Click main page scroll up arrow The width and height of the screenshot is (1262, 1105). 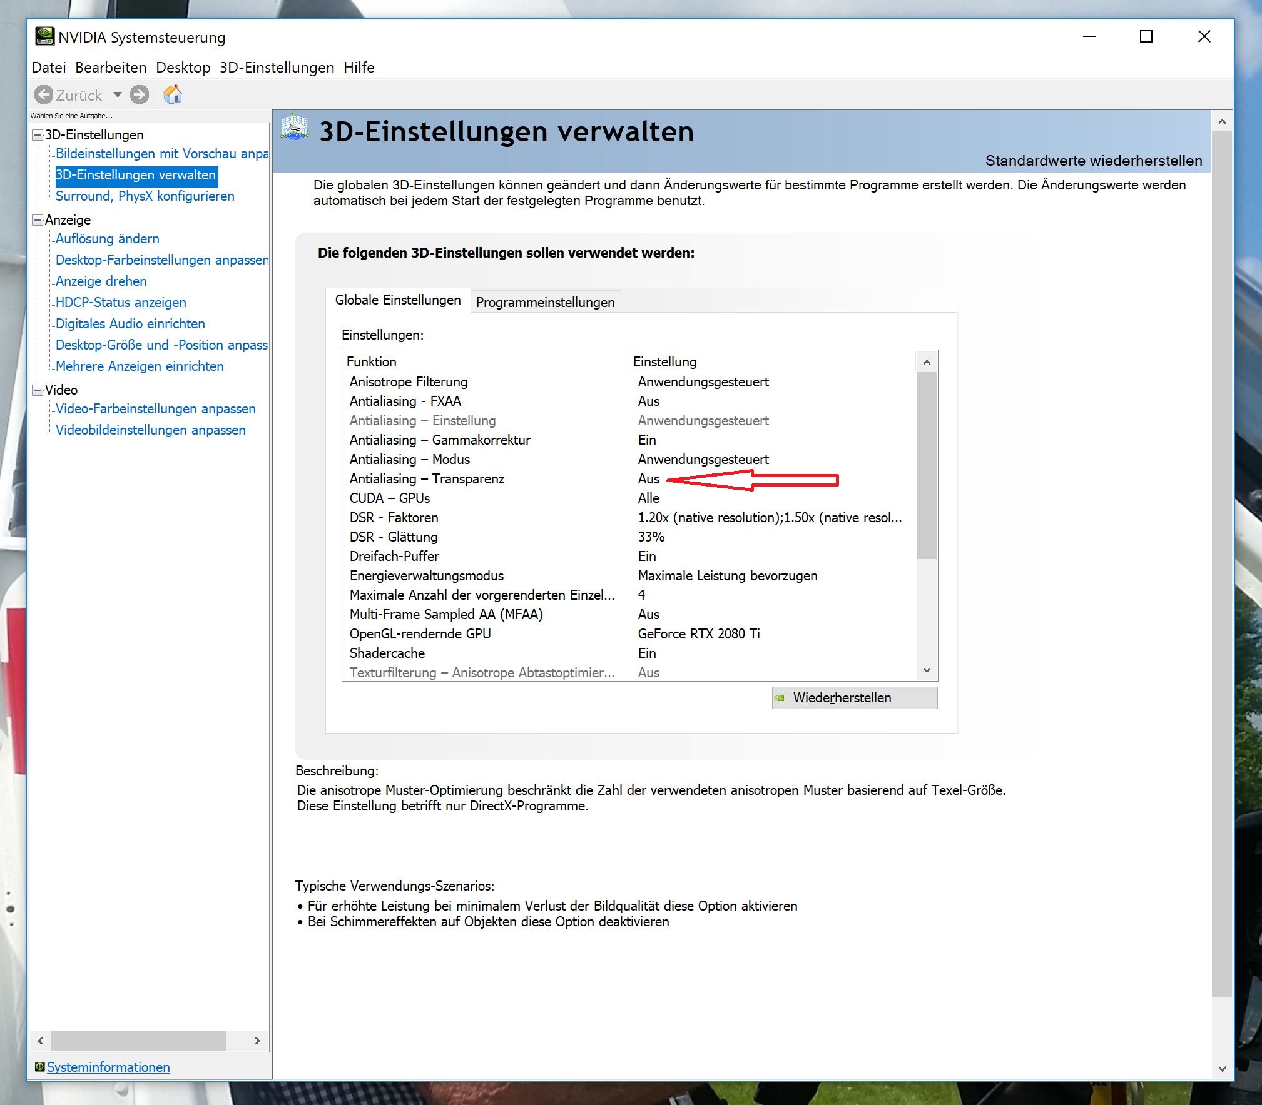[x=1222, y=122]
